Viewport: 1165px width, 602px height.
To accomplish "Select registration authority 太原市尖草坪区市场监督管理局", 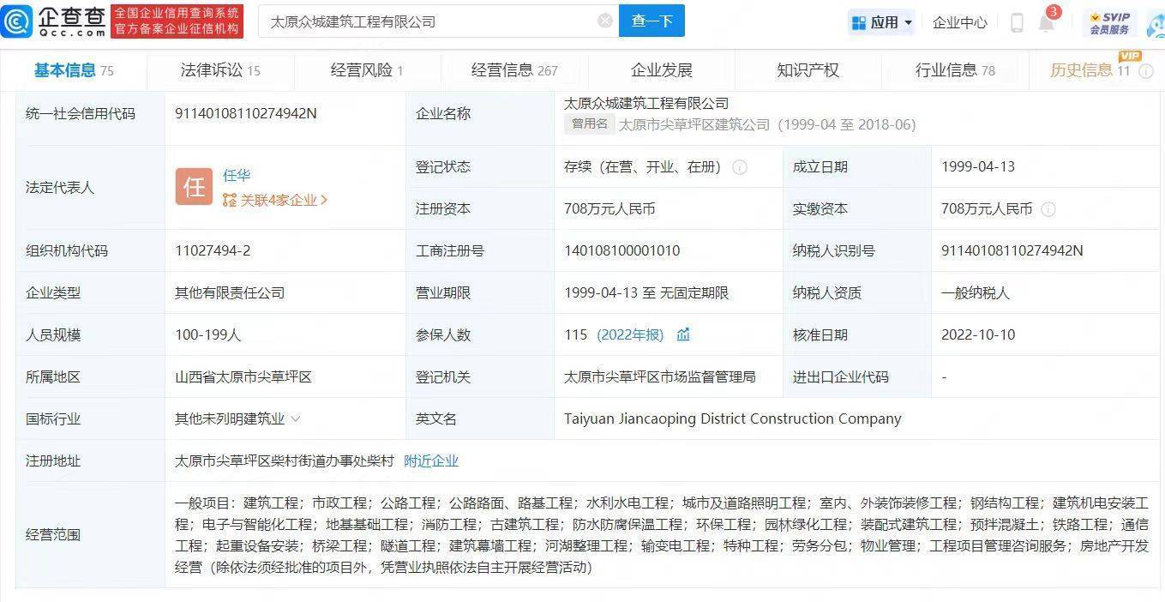I will 660,377.
